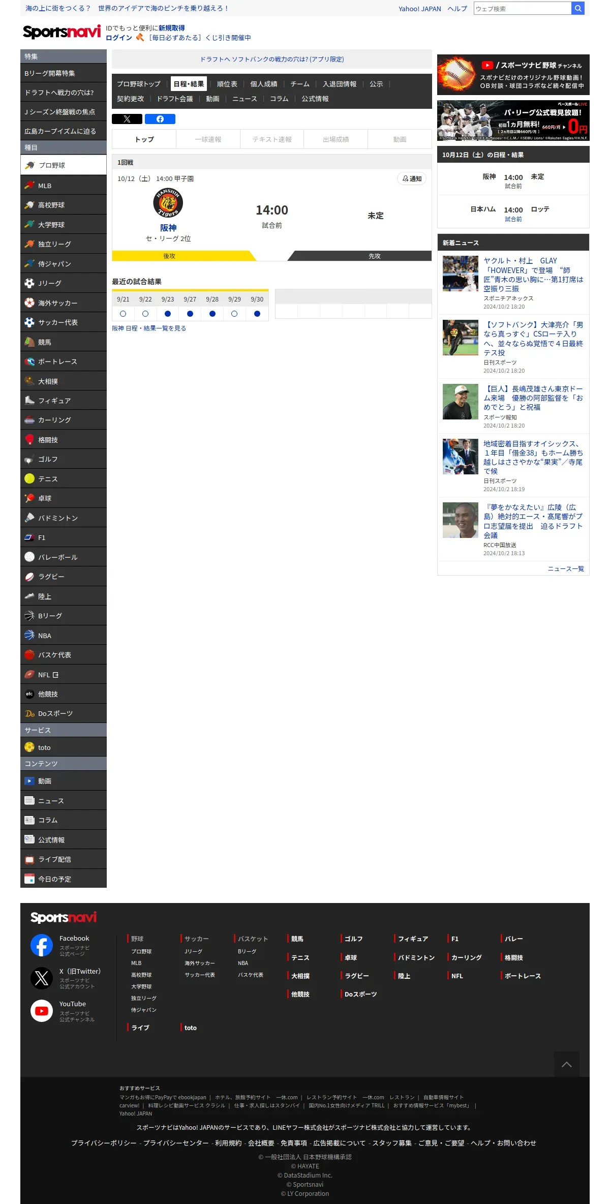Open 契約更改 navigation item
The height and width of the screenshot is (1204, 610).
(131, 99)
